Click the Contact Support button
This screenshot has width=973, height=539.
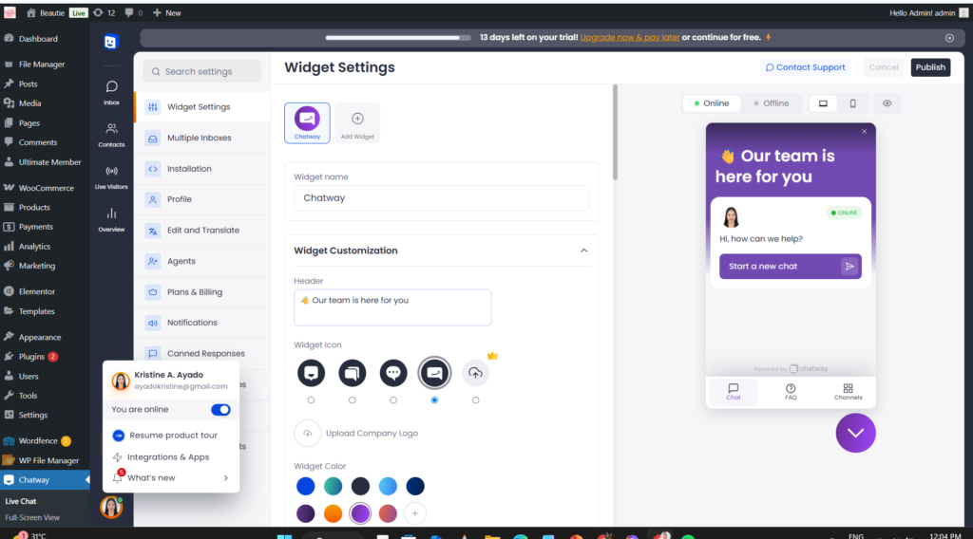(805, 67)
